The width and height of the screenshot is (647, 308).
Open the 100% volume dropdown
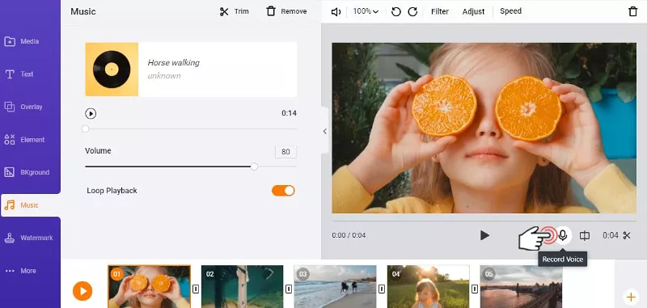366,11
